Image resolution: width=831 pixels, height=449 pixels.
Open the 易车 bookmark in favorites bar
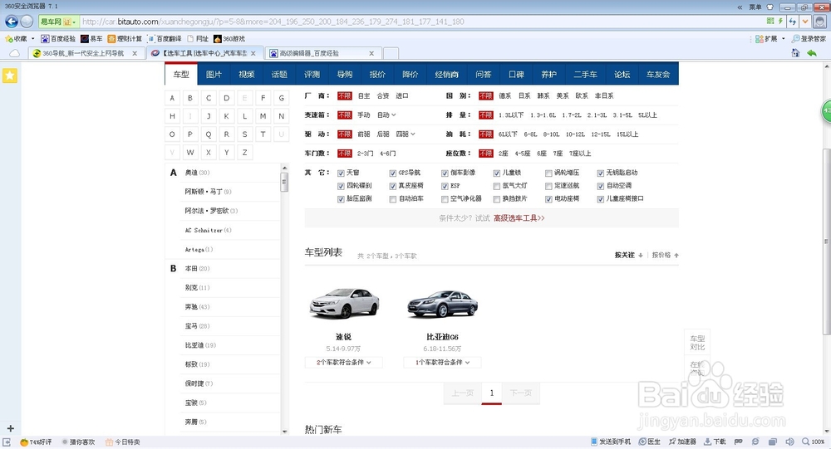click(x=91, y=39)
